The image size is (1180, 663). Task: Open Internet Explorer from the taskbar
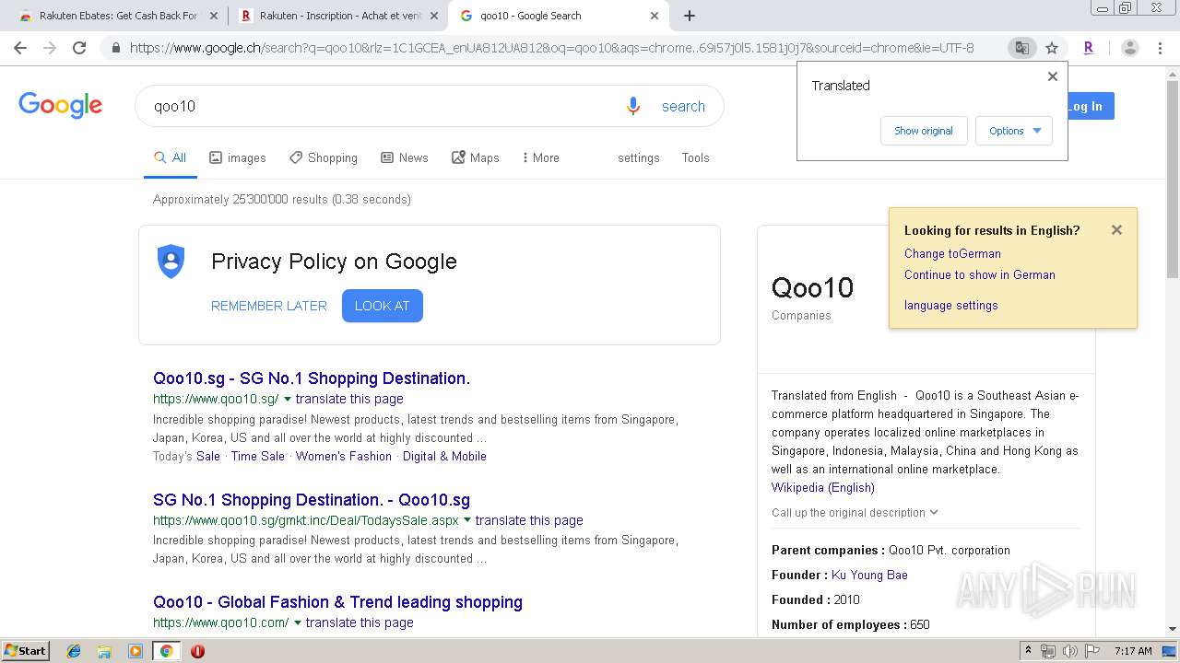74,651
